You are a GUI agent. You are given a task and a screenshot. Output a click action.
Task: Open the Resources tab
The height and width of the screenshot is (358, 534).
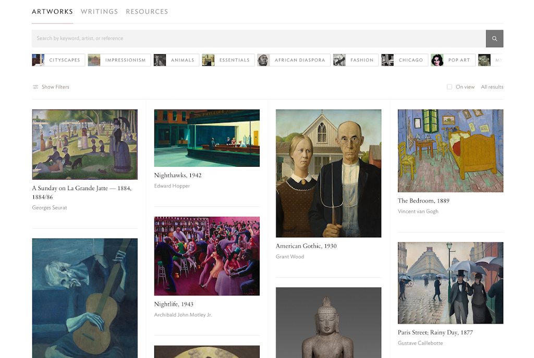coord(147,11)
